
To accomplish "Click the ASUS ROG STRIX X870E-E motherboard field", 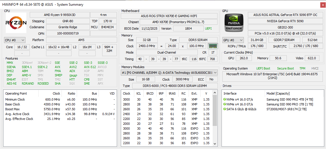I will click(169, 16).
